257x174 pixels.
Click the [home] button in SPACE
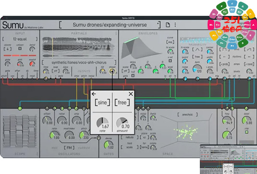pos(144,147)
